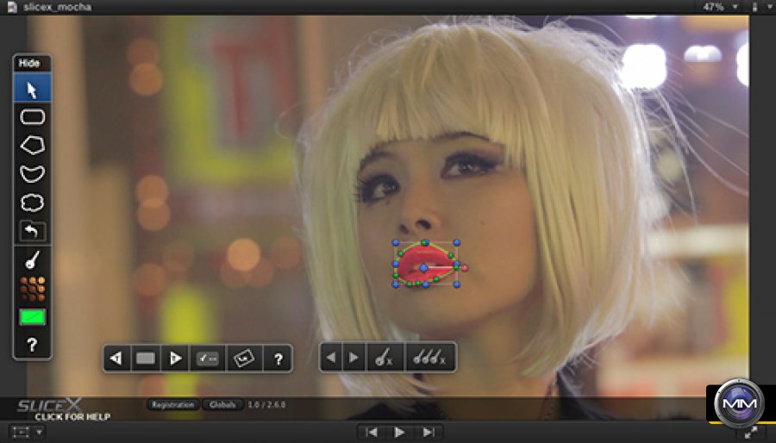Select the polygon shape tool
This screenshot has height=443, width=776.
click(x=32, y=145)
